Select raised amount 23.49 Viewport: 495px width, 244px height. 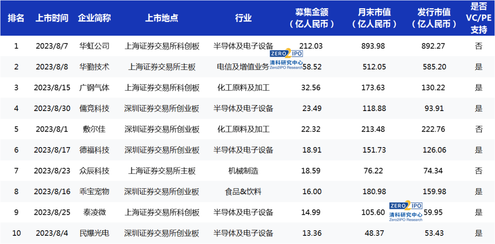click(312, 109)
